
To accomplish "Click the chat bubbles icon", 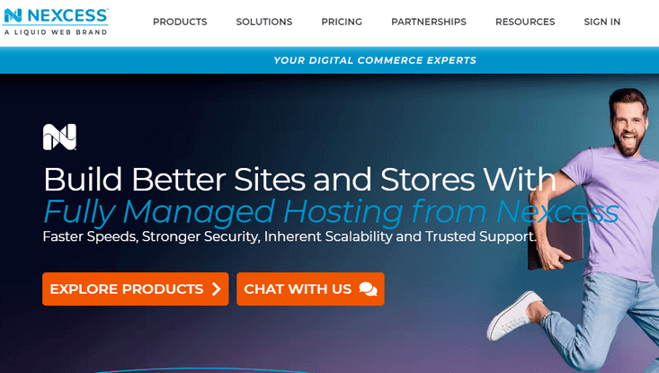I will coord(369,289).
